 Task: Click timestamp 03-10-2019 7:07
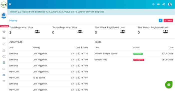79,78
